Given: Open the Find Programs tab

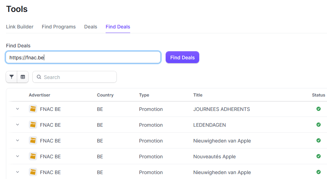Looking at the screenshot, I should click(x=59, y=27).
